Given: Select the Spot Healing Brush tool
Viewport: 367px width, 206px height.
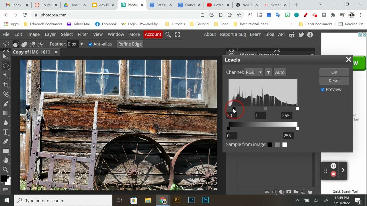Looking at the screenshot, I should pos(6,94).
